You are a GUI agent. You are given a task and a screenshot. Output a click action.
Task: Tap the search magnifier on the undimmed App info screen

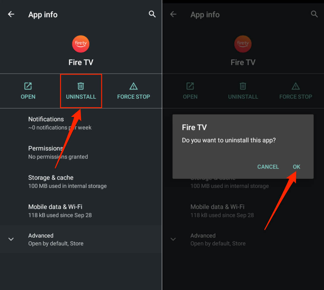click(x=152, y=14)
